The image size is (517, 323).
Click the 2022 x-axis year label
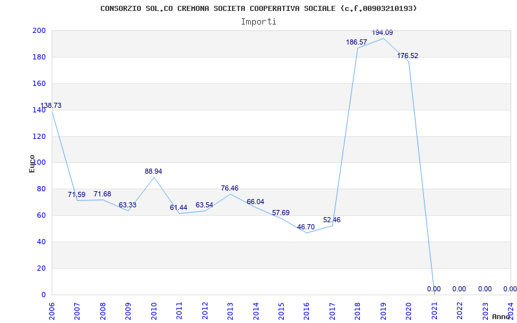tap(459, 311)
